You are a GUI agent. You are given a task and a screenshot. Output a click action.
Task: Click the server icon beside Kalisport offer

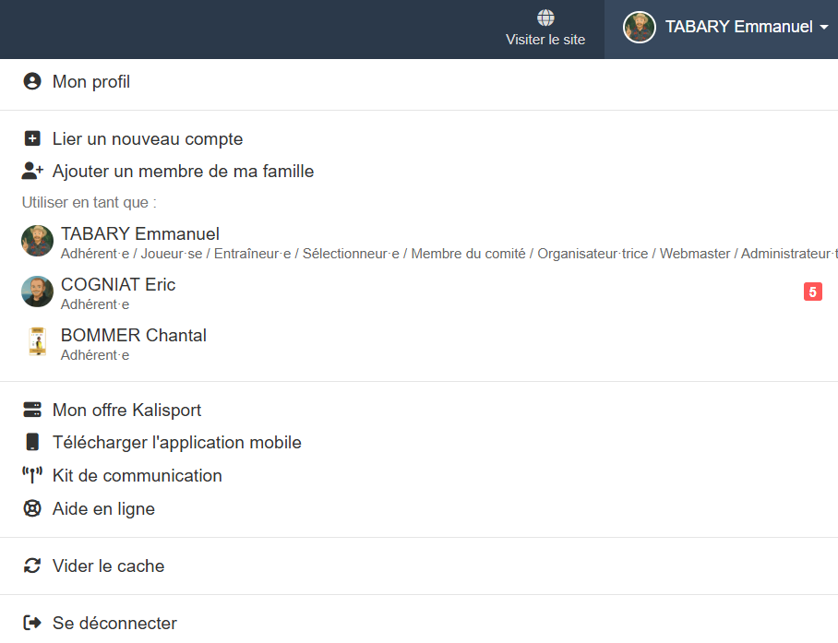coord(32,411)
